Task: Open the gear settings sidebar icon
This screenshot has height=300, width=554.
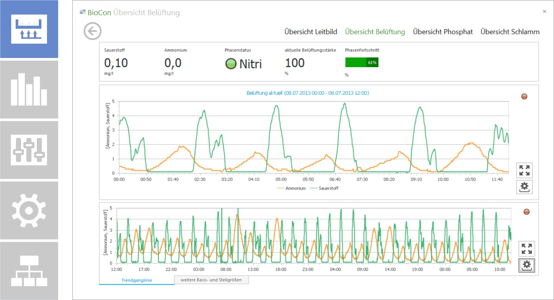Action: (x=29, y=210)
